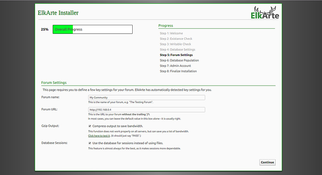The height and width of the screenshot is (175, 322).
Task: Toggle Compress output to save bandwidth checkbox
Action: [x=90, y=126]
